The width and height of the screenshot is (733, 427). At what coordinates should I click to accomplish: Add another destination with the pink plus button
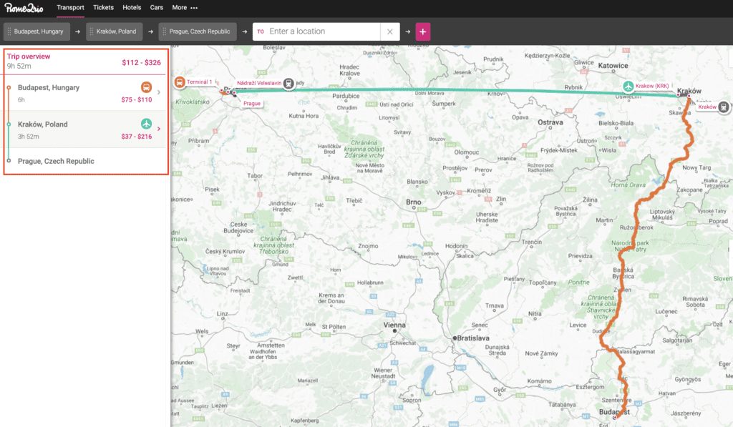click(423, 31)
